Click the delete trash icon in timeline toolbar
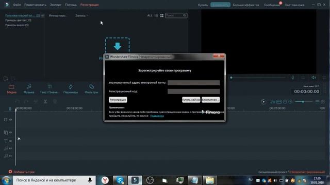330x185 pixels. 55,102
